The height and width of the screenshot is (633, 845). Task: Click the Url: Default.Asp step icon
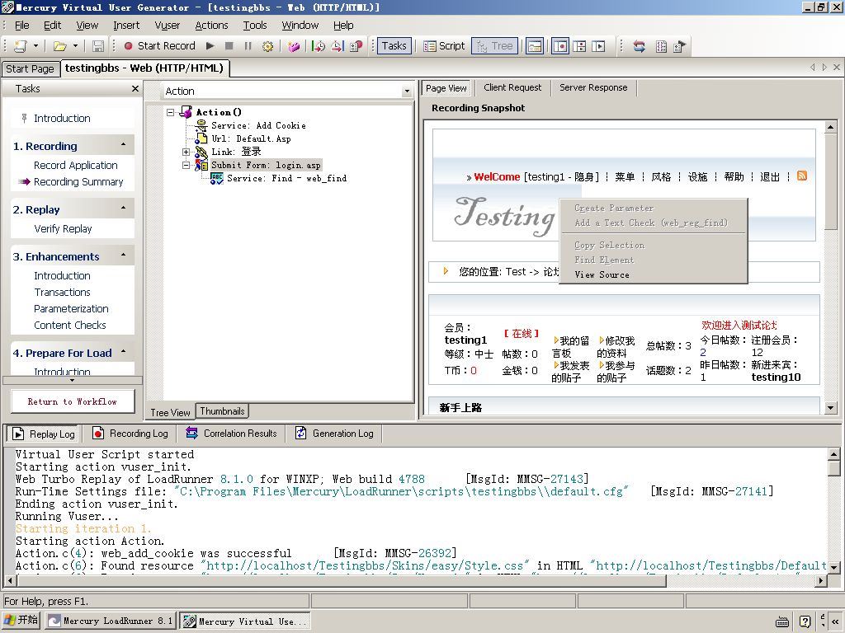201,138
